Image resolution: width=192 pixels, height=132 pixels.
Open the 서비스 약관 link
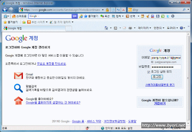[x=94, y=121]
